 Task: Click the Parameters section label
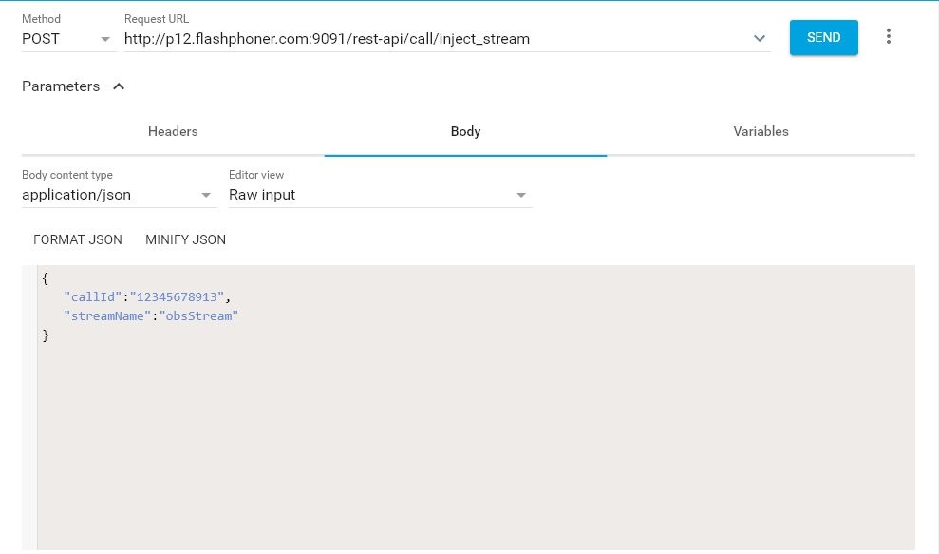[x=61, y=86]
